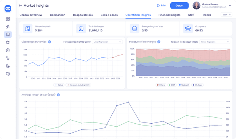Click the app logo in the sidebar
This screenshot has width=236, height=139.
tap(8, 8)
